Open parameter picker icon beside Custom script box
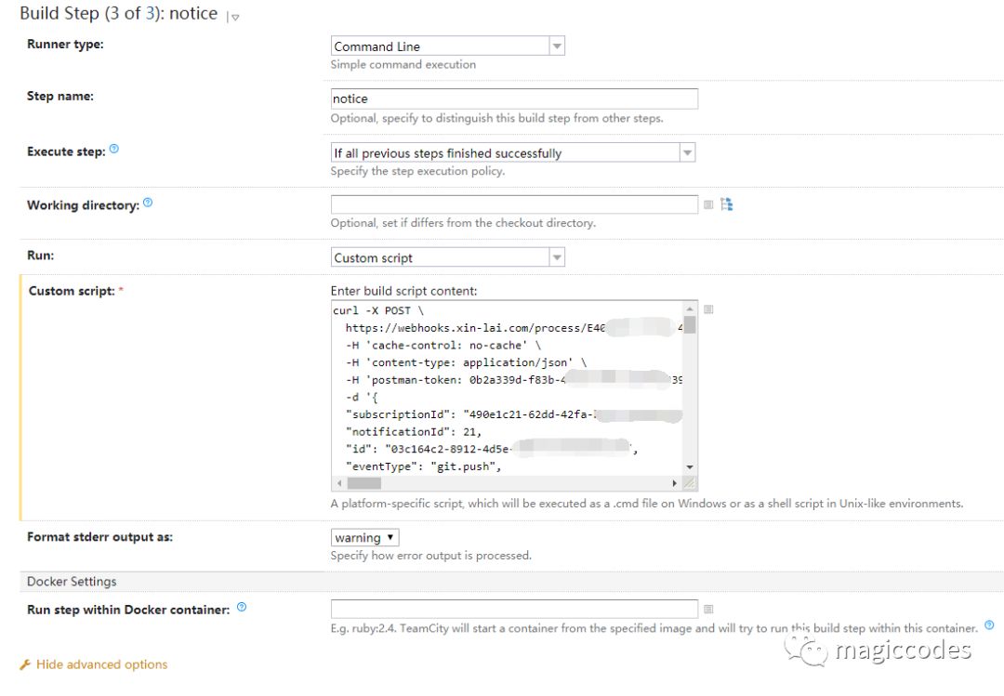The height and width of the screenshot is (696, 1004). pyautogui.click(x=708, y=309)
